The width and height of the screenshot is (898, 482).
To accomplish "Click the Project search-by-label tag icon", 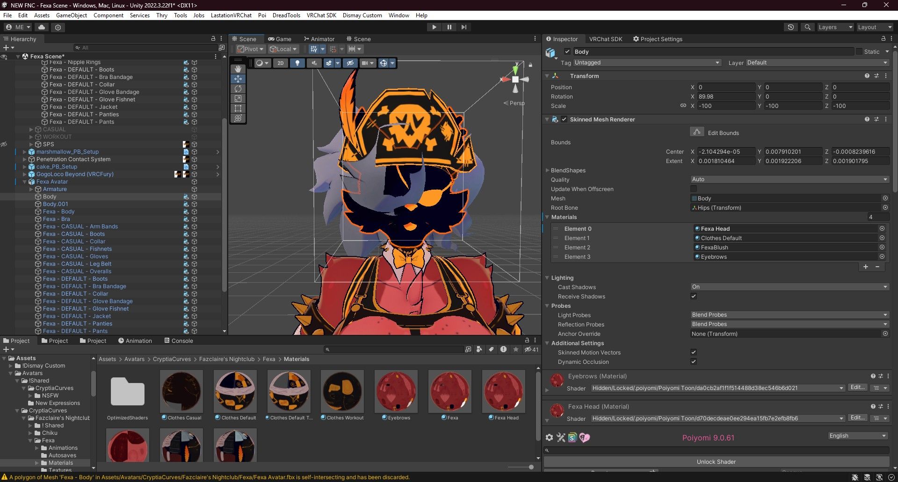I will click(491, 349).
